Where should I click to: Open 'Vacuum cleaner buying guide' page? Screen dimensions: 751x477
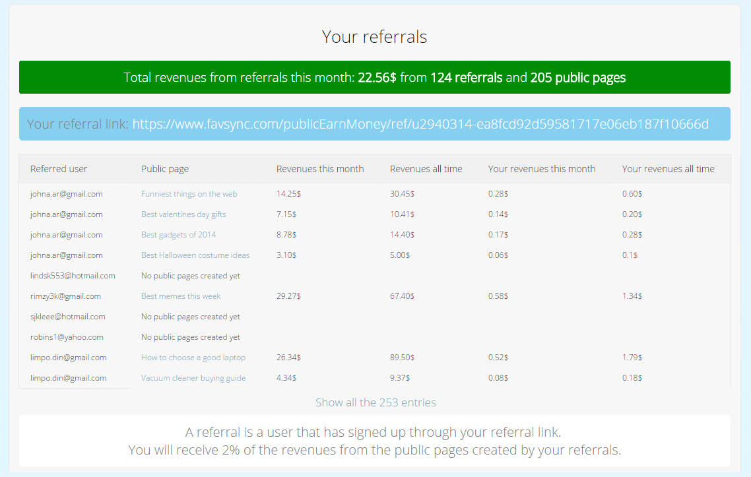click(193, 378)
